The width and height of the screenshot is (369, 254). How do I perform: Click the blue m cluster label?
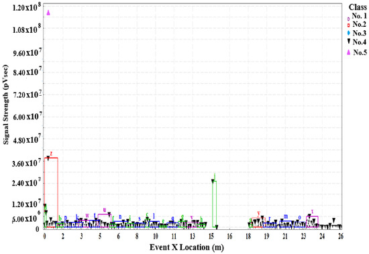coord(286,216)
